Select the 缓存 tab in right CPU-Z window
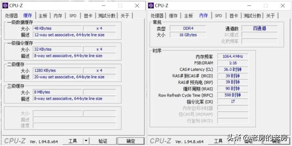292x146 pixels. pos(173,16)
